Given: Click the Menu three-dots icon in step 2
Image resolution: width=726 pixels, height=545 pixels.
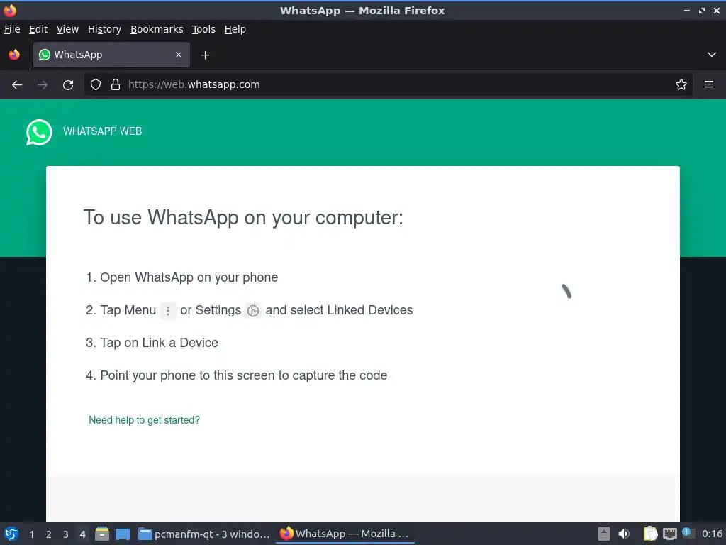Looking at the screenshot, I should [168, 311].
